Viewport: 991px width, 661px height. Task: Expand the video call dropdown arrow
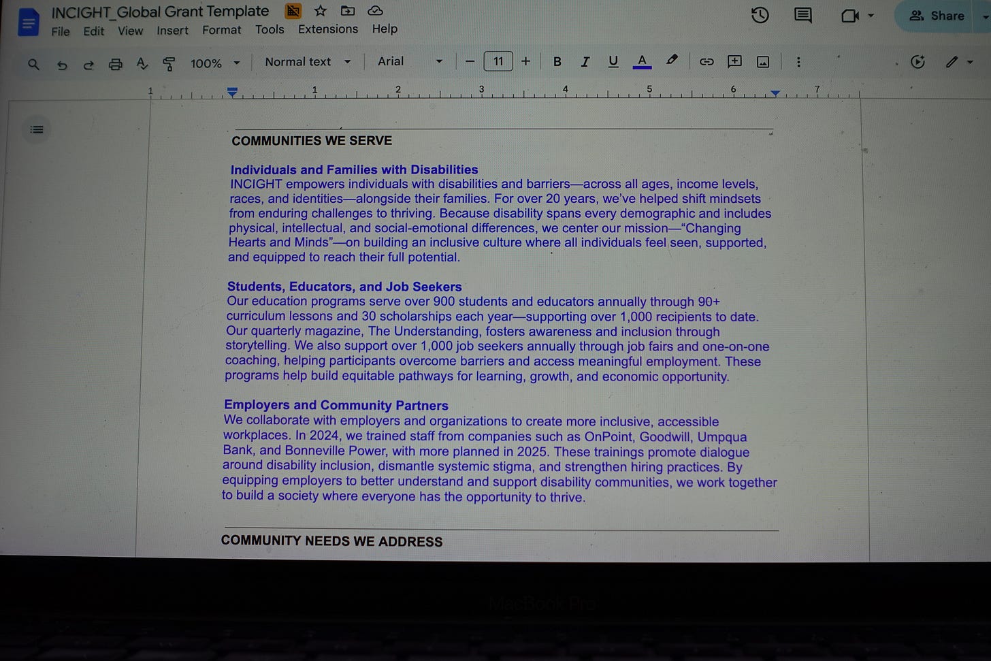pos(871,16)
